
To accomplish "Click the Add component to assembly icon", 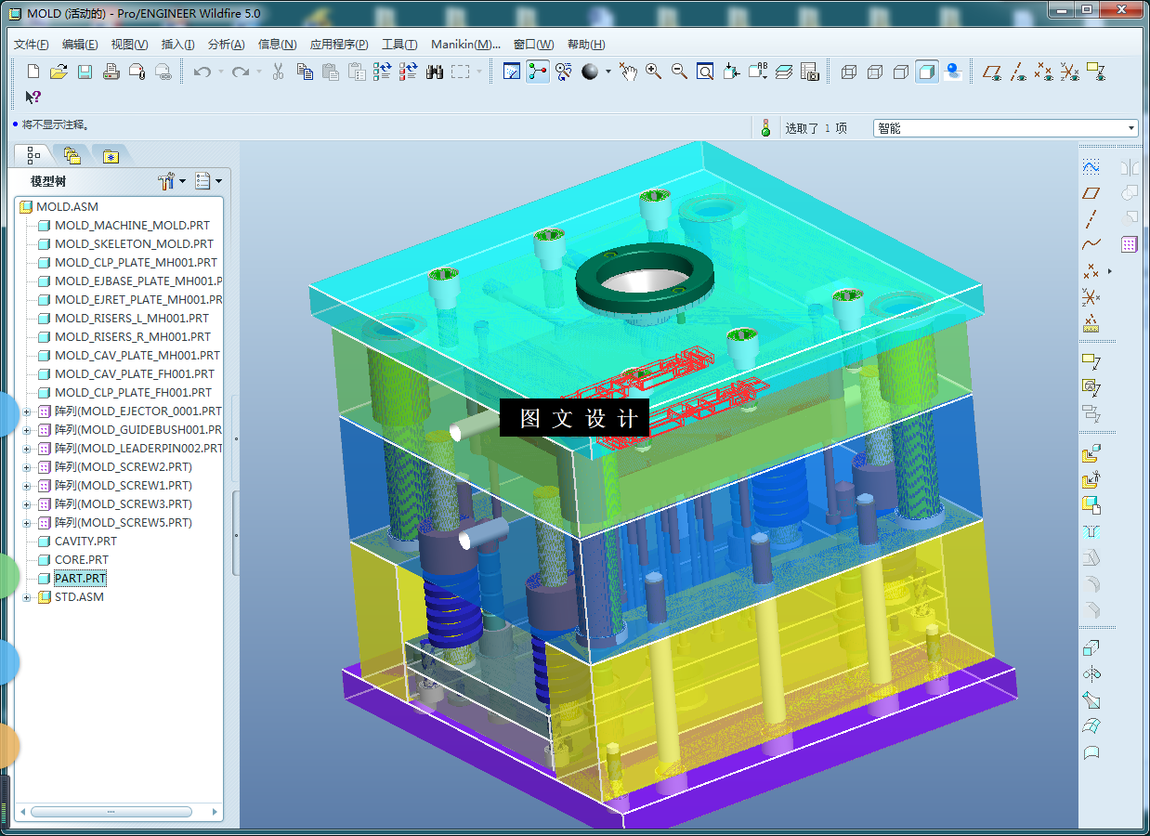I will [1091, 454].
